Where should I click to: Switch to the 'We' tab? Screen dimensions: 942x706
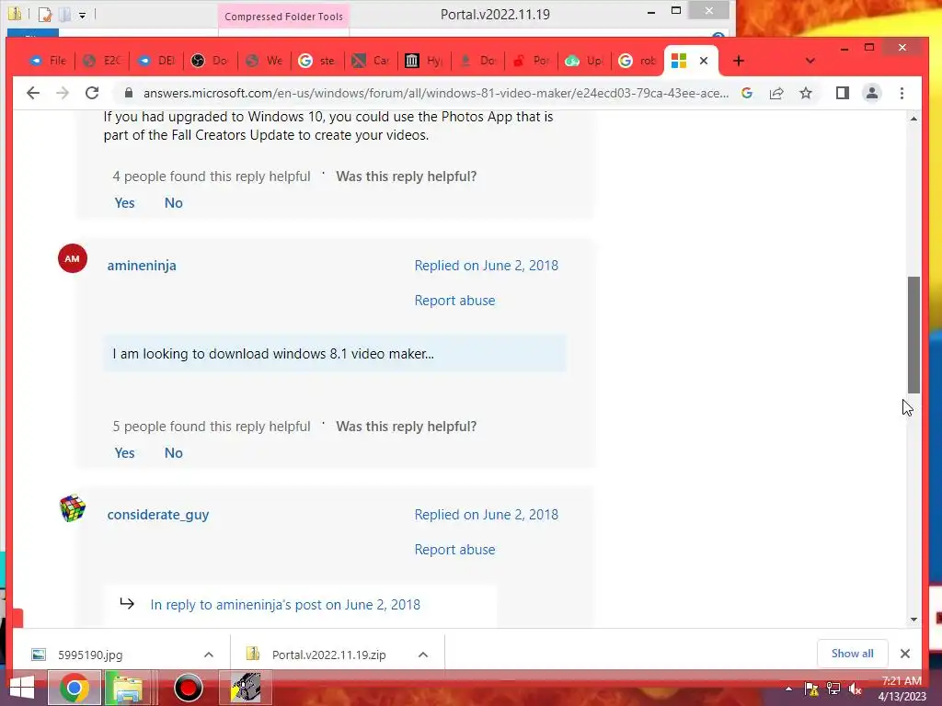pos(264,61)
